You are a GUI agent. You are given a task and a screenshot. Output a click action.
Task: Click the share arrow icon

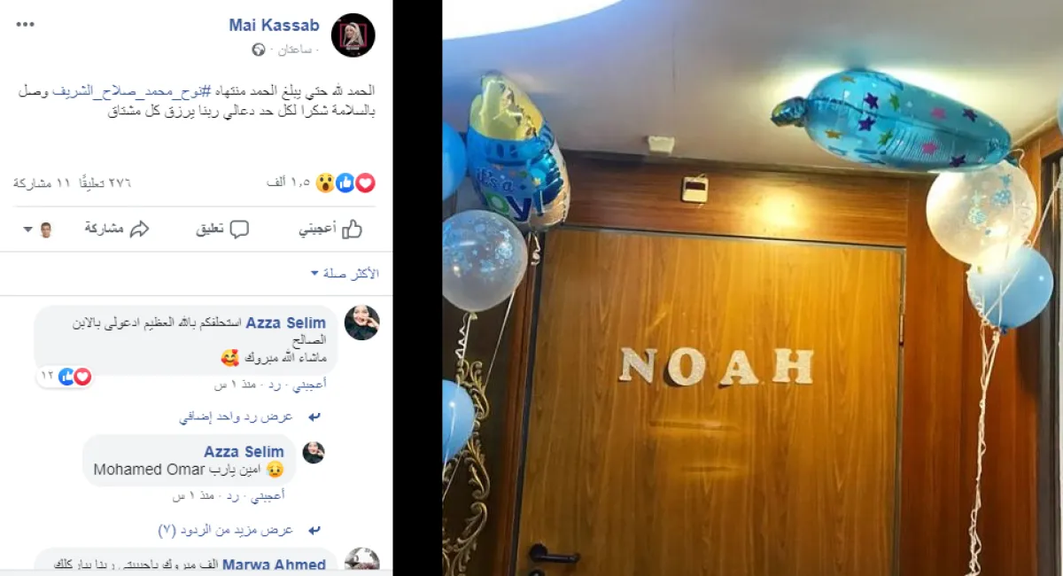(139, 230)
